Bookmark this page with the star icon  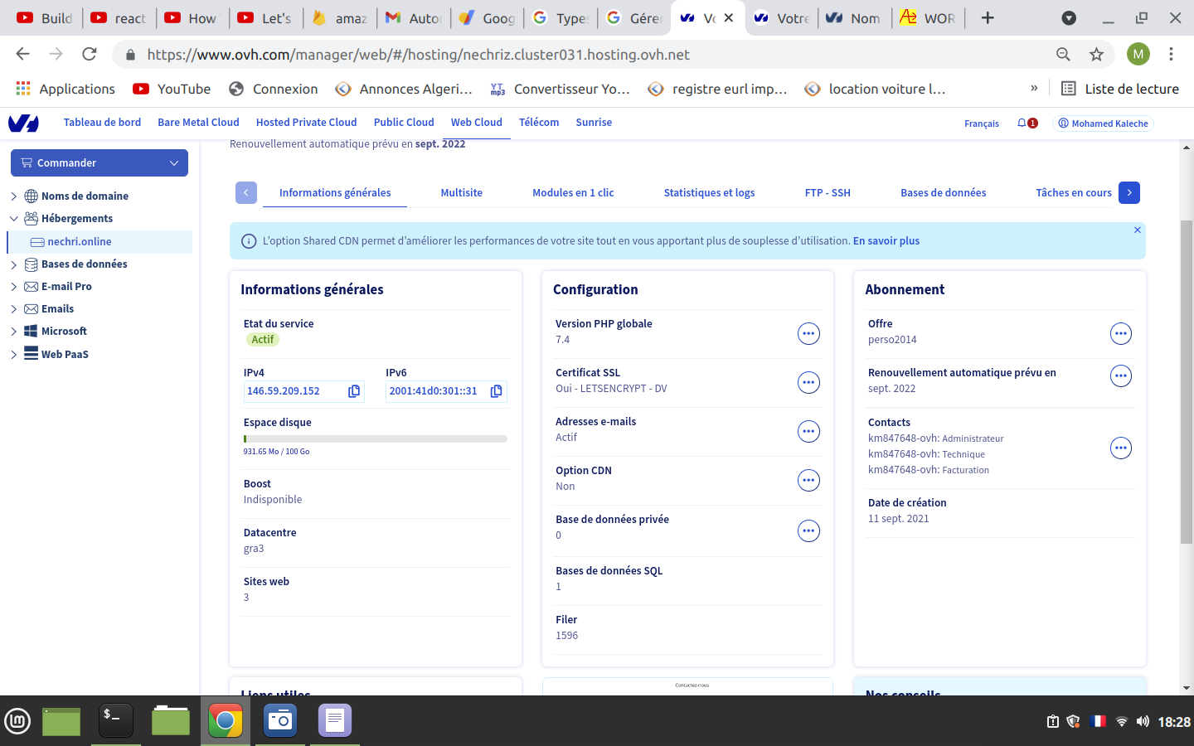pyautogui.click(x=1096, y=55)
